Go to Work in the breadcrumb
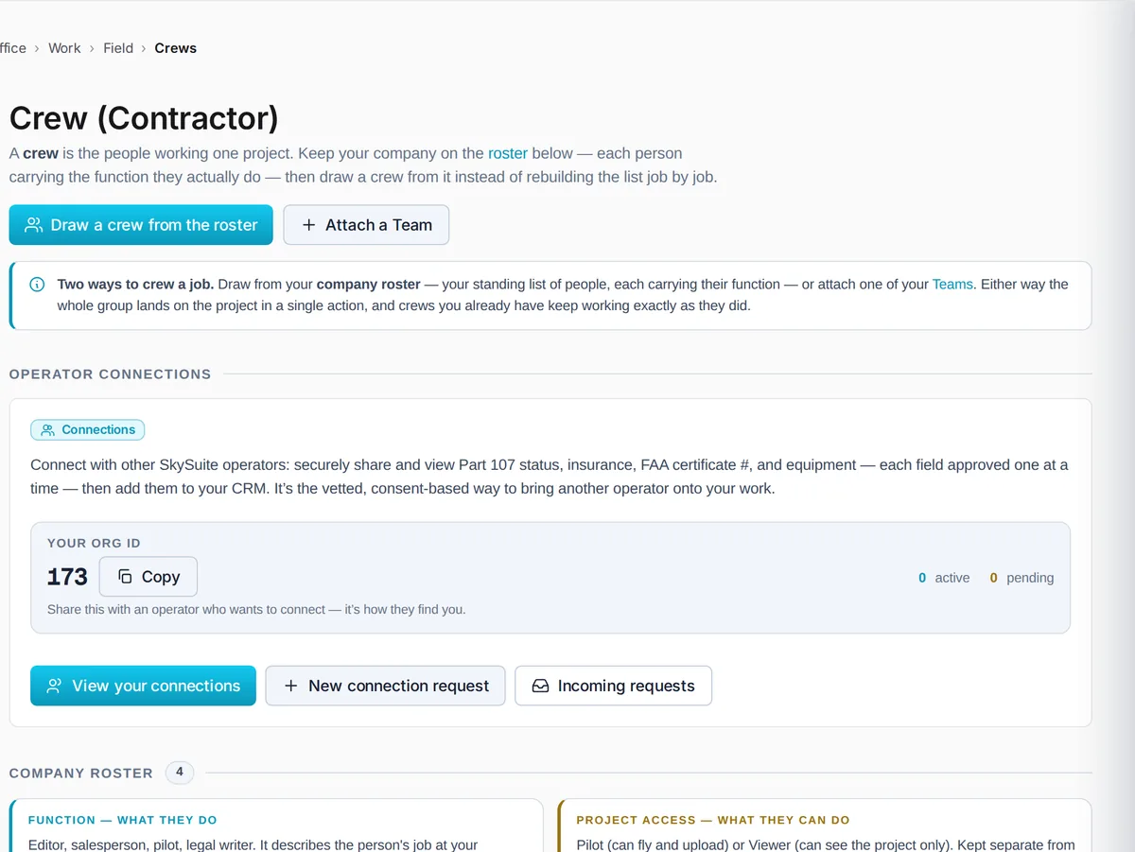This screenshot has width=1135, height=852. point(64,48)
